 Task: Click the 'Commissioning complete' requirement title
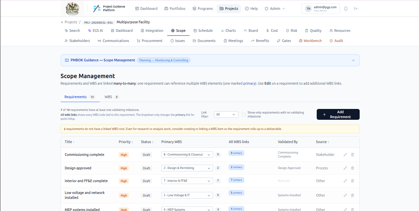85,155
